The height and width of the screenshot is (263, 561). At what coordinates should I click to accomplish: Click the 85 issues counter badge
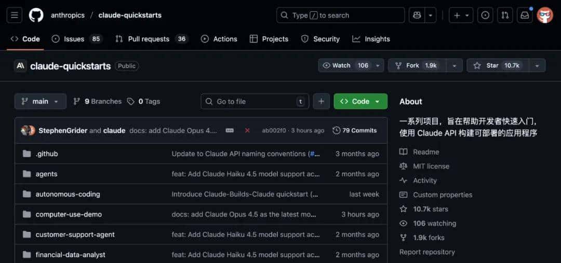point(96,39)
